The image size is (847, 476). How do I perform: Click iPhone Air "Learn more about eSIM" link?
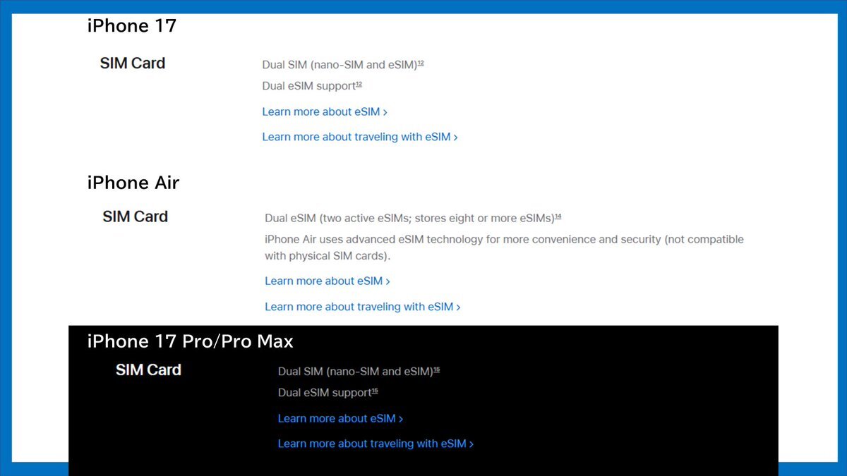coord(327,281)
